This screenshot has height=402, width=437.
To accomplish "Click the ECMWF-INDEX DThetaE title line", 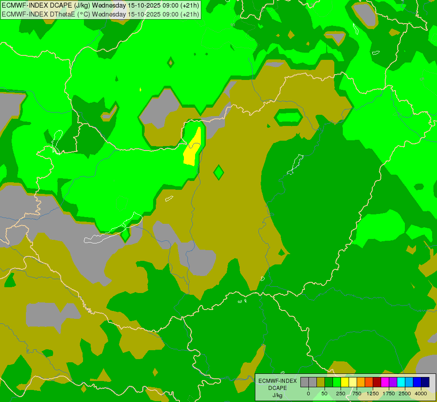I will click(100, 14).
